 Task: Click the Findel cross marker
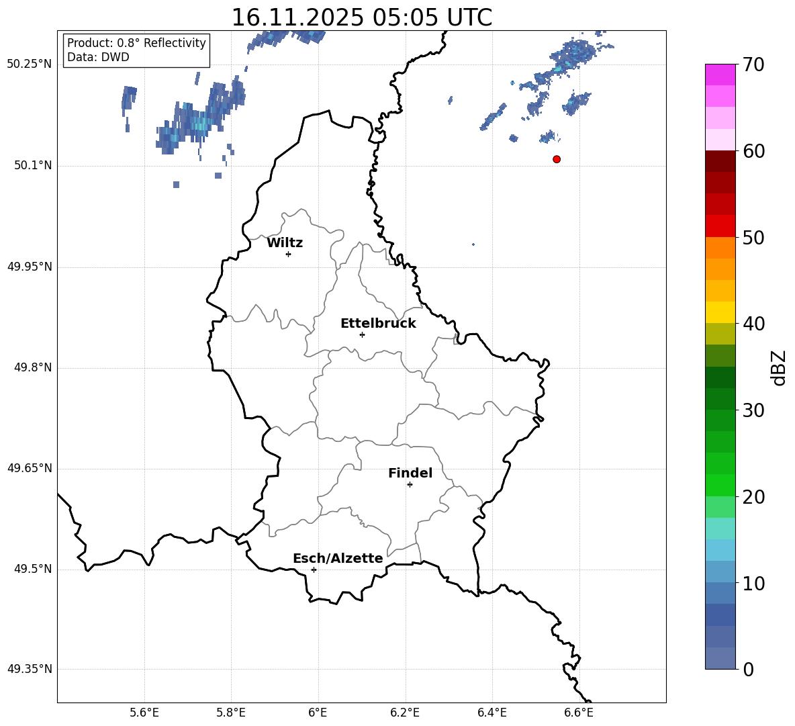pos(410,485)
